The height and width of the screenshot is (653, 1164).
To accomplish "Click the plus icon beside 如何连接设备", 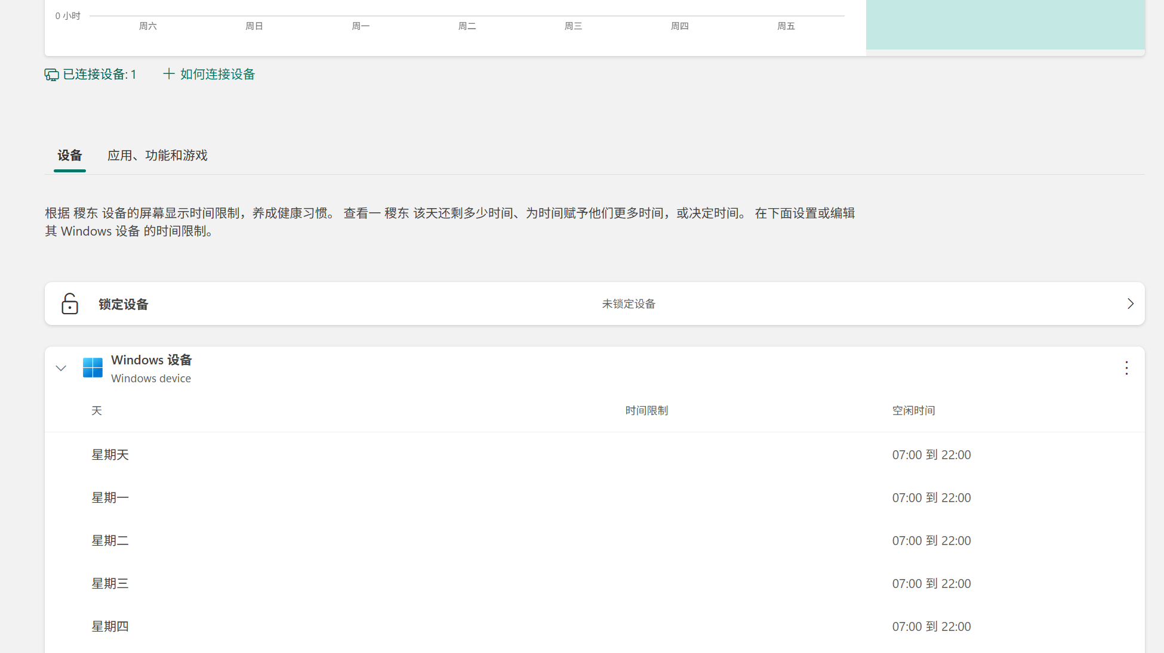I will 169,74.
